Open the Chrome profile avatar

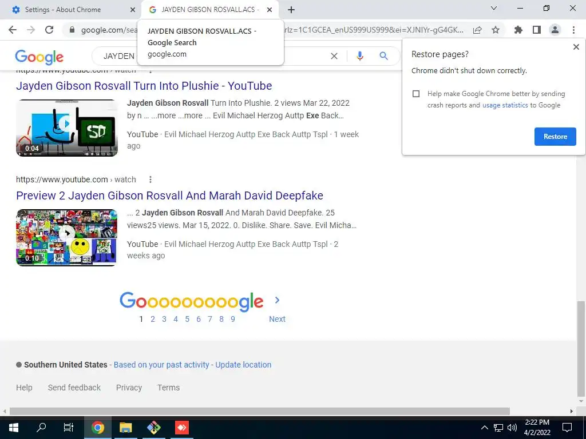click(555, 30)
